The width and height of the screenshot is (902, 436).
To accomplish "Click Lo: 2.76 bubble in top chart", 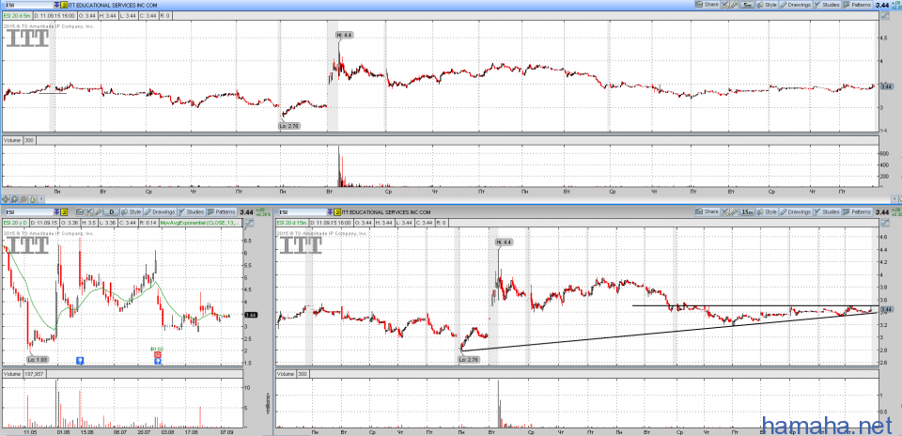I will (290, 125).
